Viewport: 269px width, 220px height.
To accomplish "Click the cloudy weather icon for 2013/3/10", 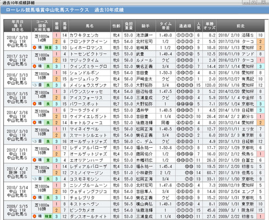I will pyautogui.click(x=34, y=142).
